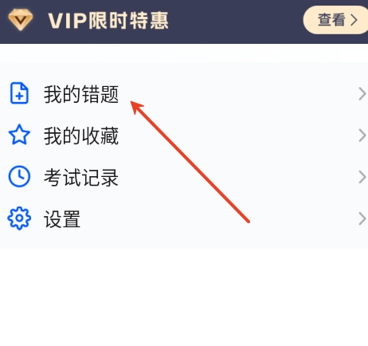Tap the clock icon for 考试记录
The width and height of the screenshot is (368, 346).
[x=19, y=176]
